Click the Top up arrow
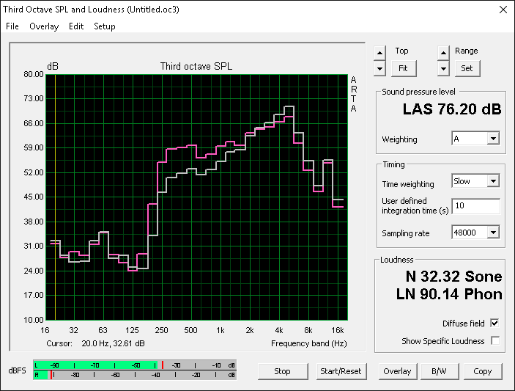This screenshot has height=391, width=515. click(x=379, y=52)
